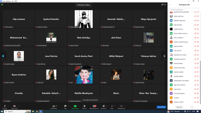The width and height of the screenshot is (201, 113).
Task: Select Arfiah video tile
Action: 116,75
